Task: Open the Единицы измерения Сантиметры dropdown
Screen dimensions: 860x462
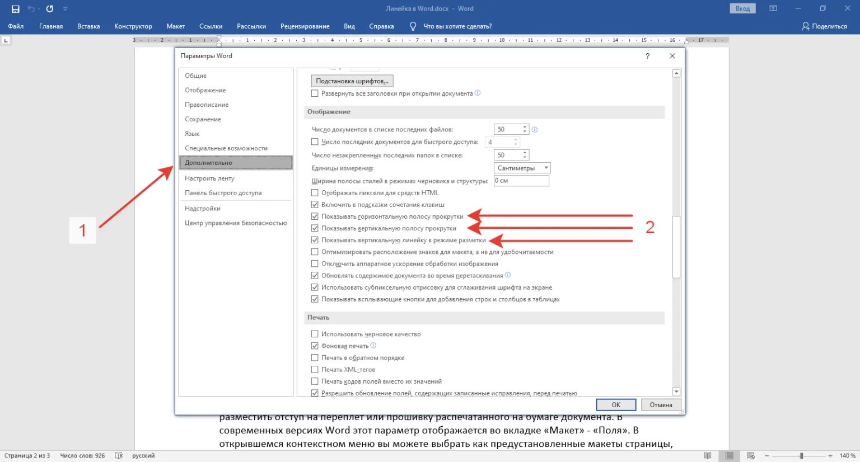Action: tap(522, 168)
